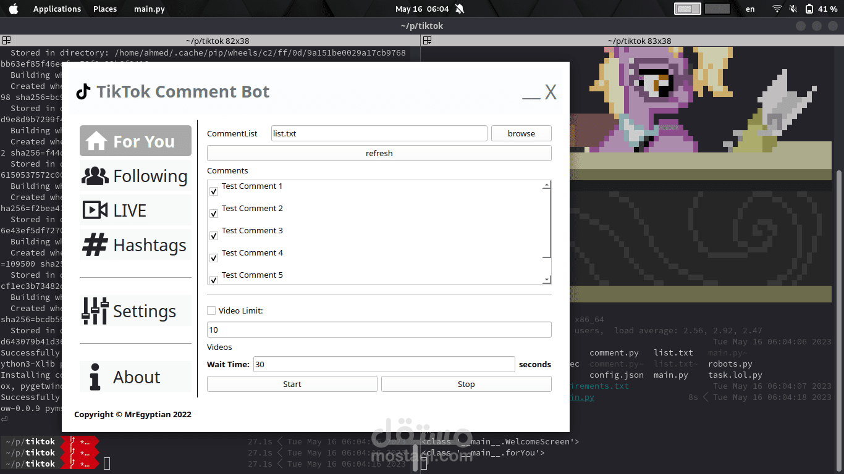
Task: Show the About page
Action: (135, 377)
